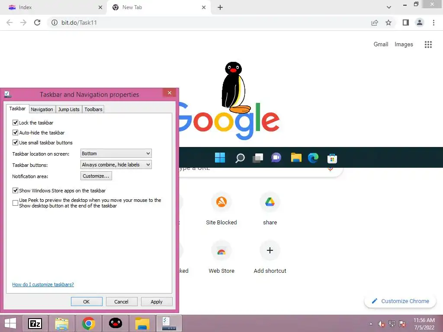
Task: Click OK in Taskbar properties
Action: (87, 301)
